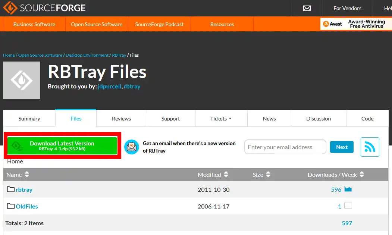Open the OldFiles folder icon
This screenshot has width=392, height=235.
coord(10,206)
